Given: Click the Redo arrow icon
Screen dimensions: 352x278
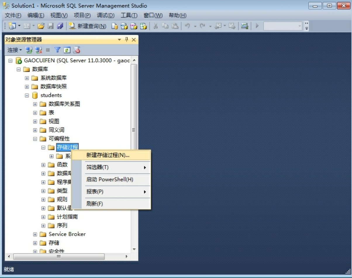Looking at the screenshot, I should (x=202, y=26).
